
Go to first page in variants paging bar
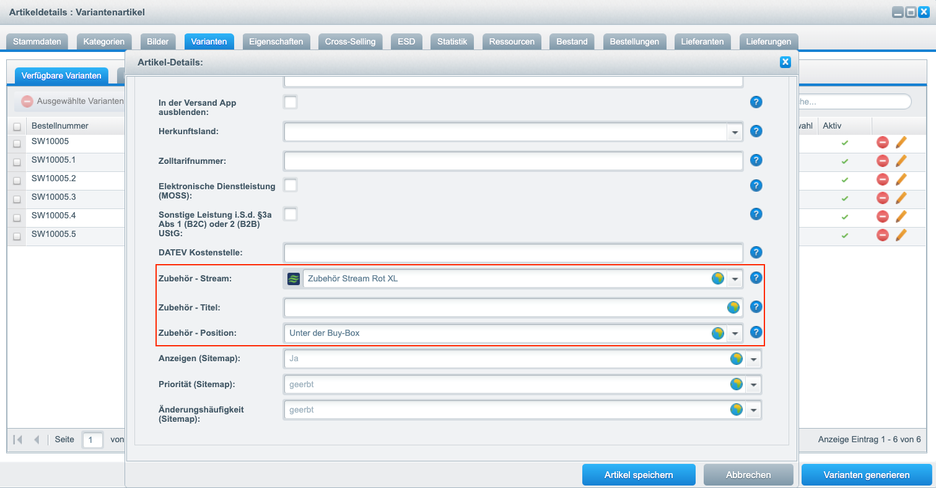(18, 440)
